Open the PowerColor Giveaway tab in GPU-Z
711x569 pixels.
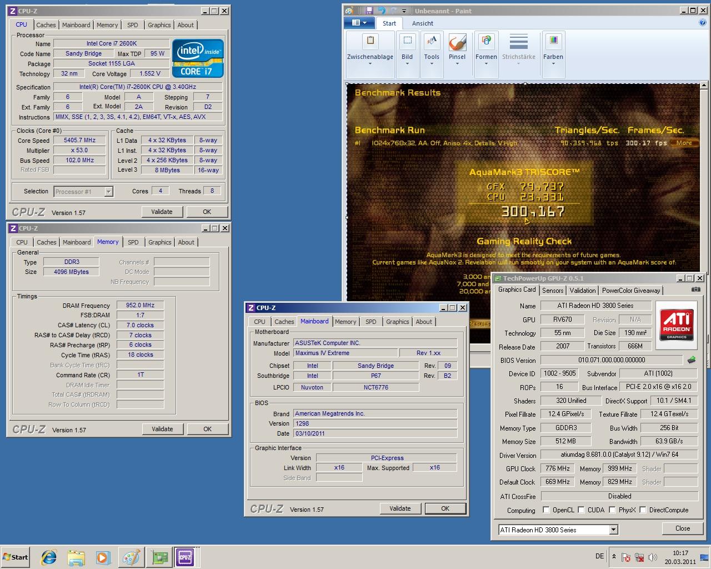tap(631, 290)
